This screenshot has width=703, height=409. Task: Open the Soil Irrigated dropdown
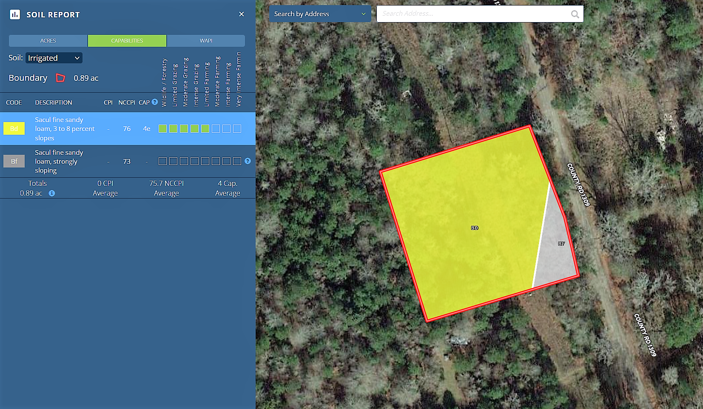[x=54, y=58]
